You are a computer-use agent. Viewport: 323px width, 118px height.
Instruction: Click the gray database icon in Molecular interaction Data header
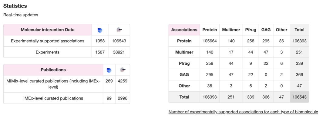119,30
